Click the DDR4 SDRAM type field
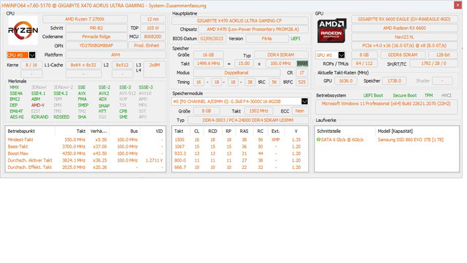Screen dimensions: 467x263 [281, 55]
